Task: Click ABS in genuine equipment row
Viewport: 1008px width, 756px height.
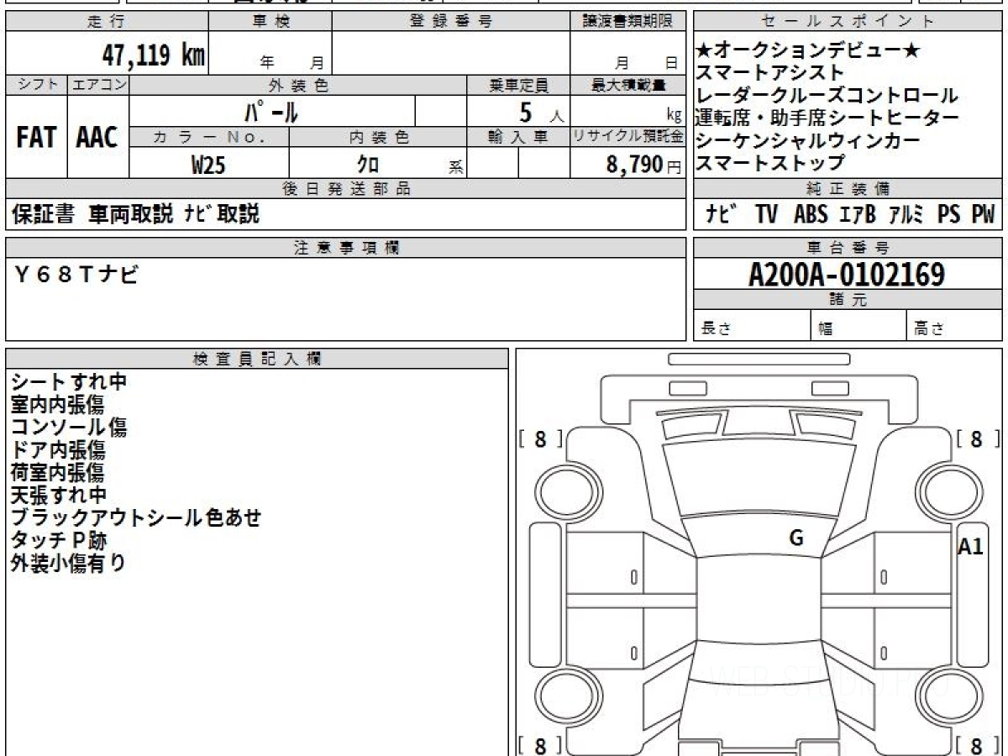Action: point(810,215)
